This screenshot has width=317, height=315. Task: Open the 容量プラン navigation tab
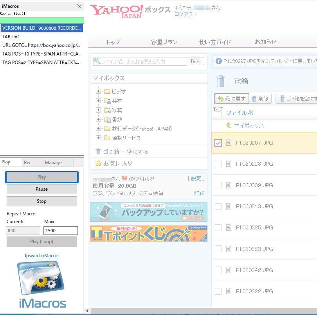[x=164, y=42]
